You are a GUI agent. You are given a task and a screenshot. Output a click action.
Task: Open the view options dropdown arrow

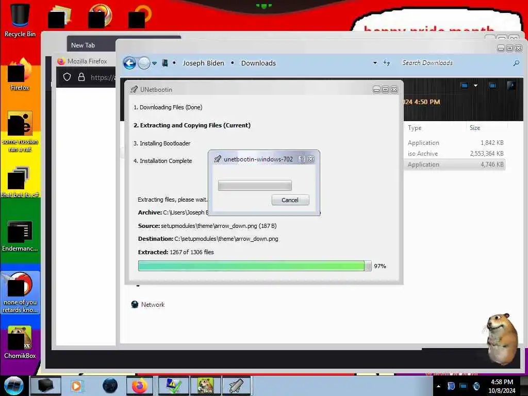[475, 86]
